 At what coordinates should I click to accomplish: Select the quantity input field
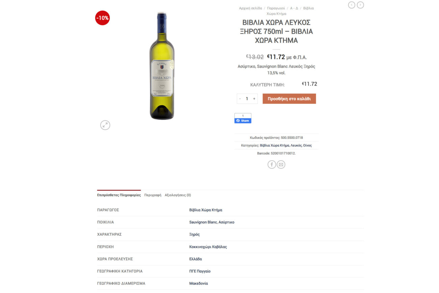pyautogui.click(x=247, y=99)
